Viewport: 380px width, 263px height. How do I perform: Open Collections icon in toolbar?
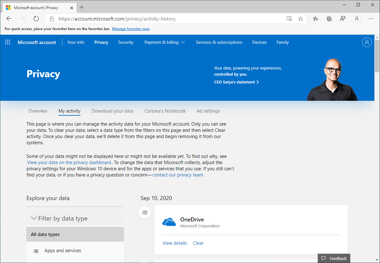329,19
